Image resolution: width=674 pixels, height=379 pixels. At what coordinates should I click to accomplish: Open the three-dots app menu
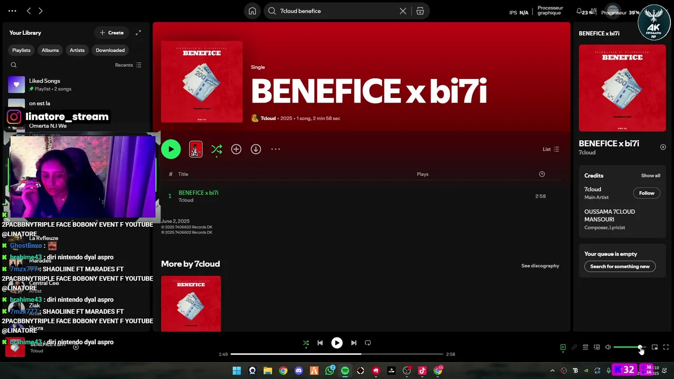tap(12, 11)
